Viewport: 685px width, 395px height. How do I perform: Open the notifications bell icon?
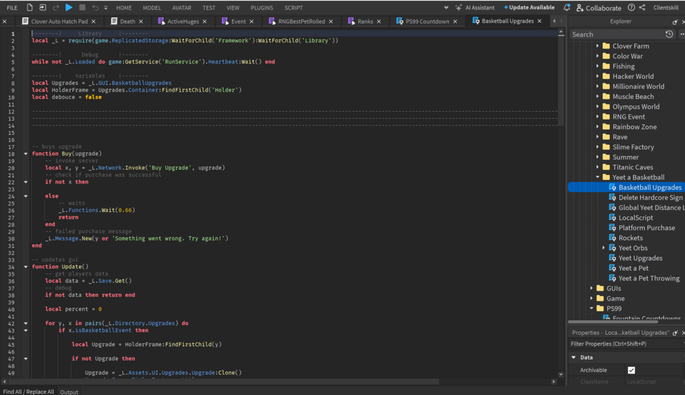pyautogui.click(x=567, y=7)
